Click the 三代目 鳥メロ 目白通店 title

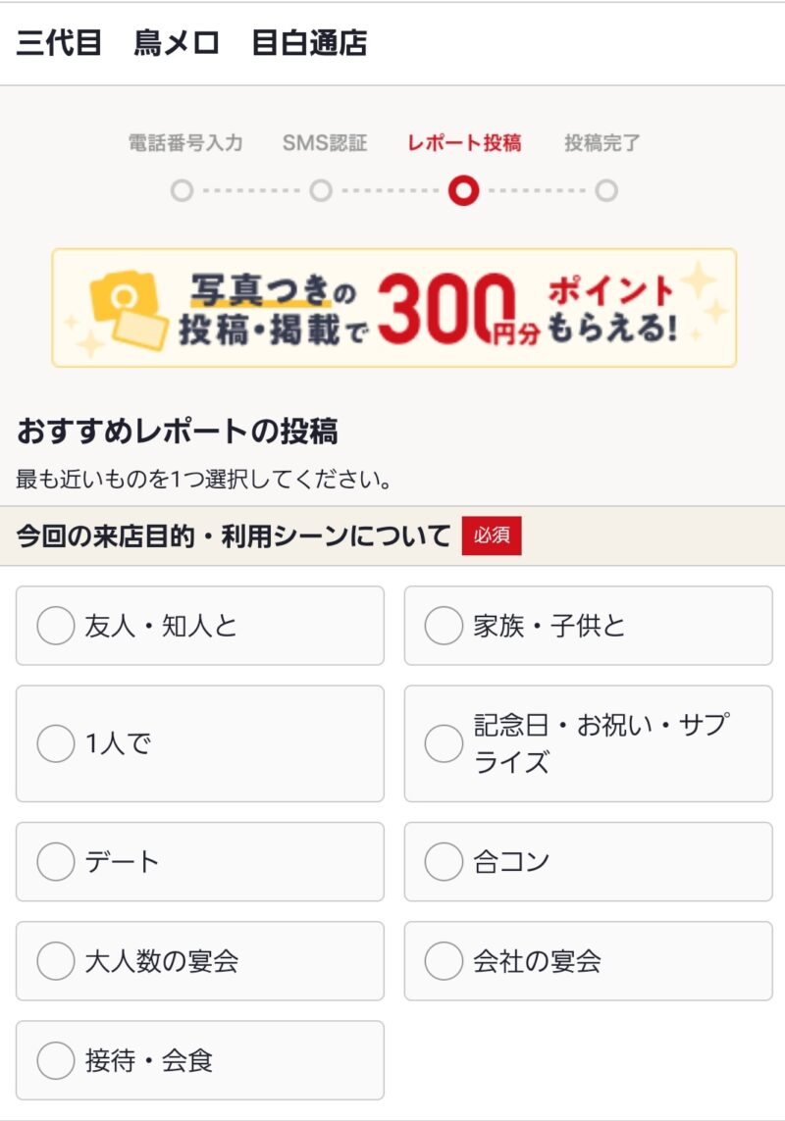click(192, 44)
